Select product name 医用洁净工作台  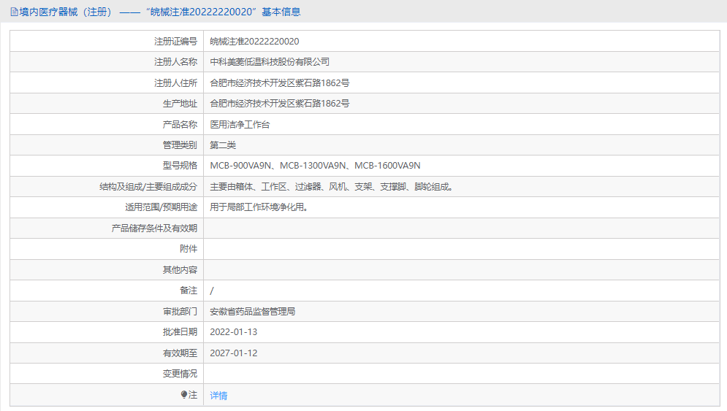240,125
